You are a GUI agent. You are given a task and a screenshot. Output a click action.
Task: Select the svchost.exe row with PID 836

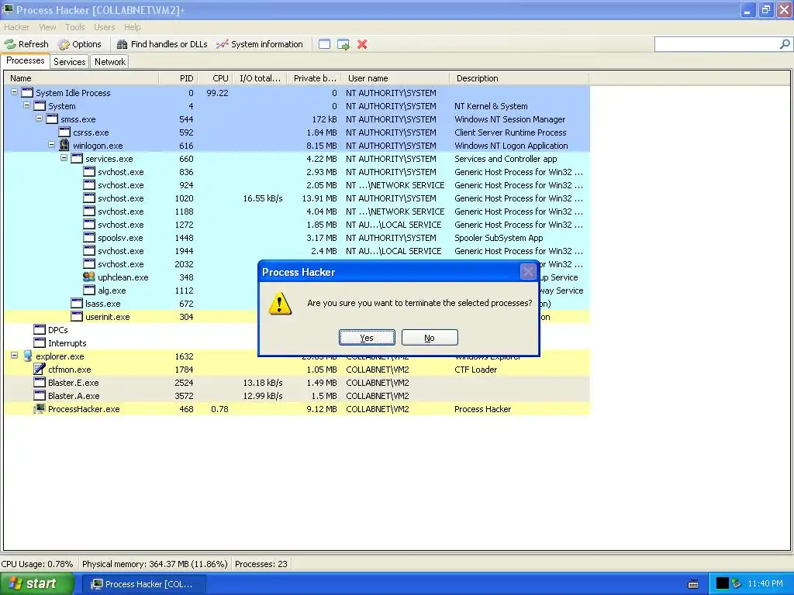pos(297,172)
